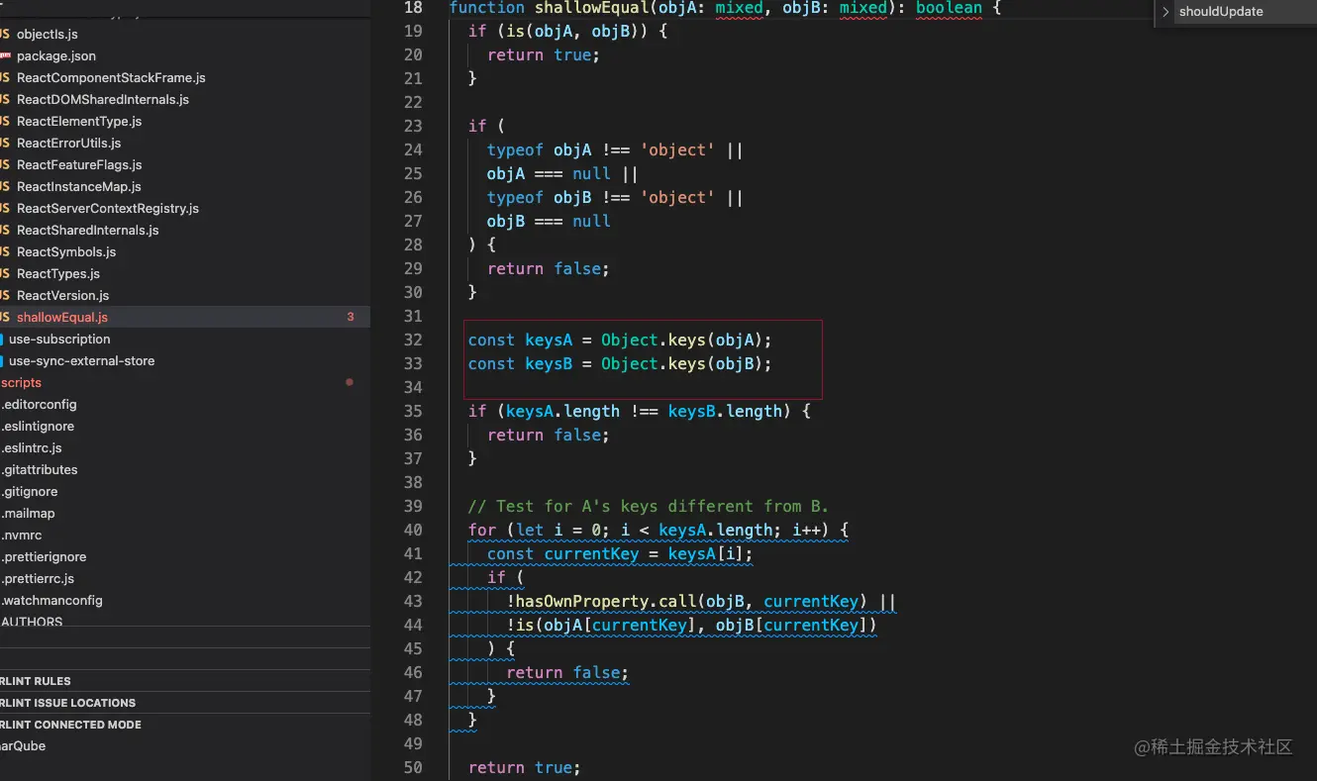
Task: Open ReactErrorUtils.js in the explorer
Action: [x=69, y=143]
